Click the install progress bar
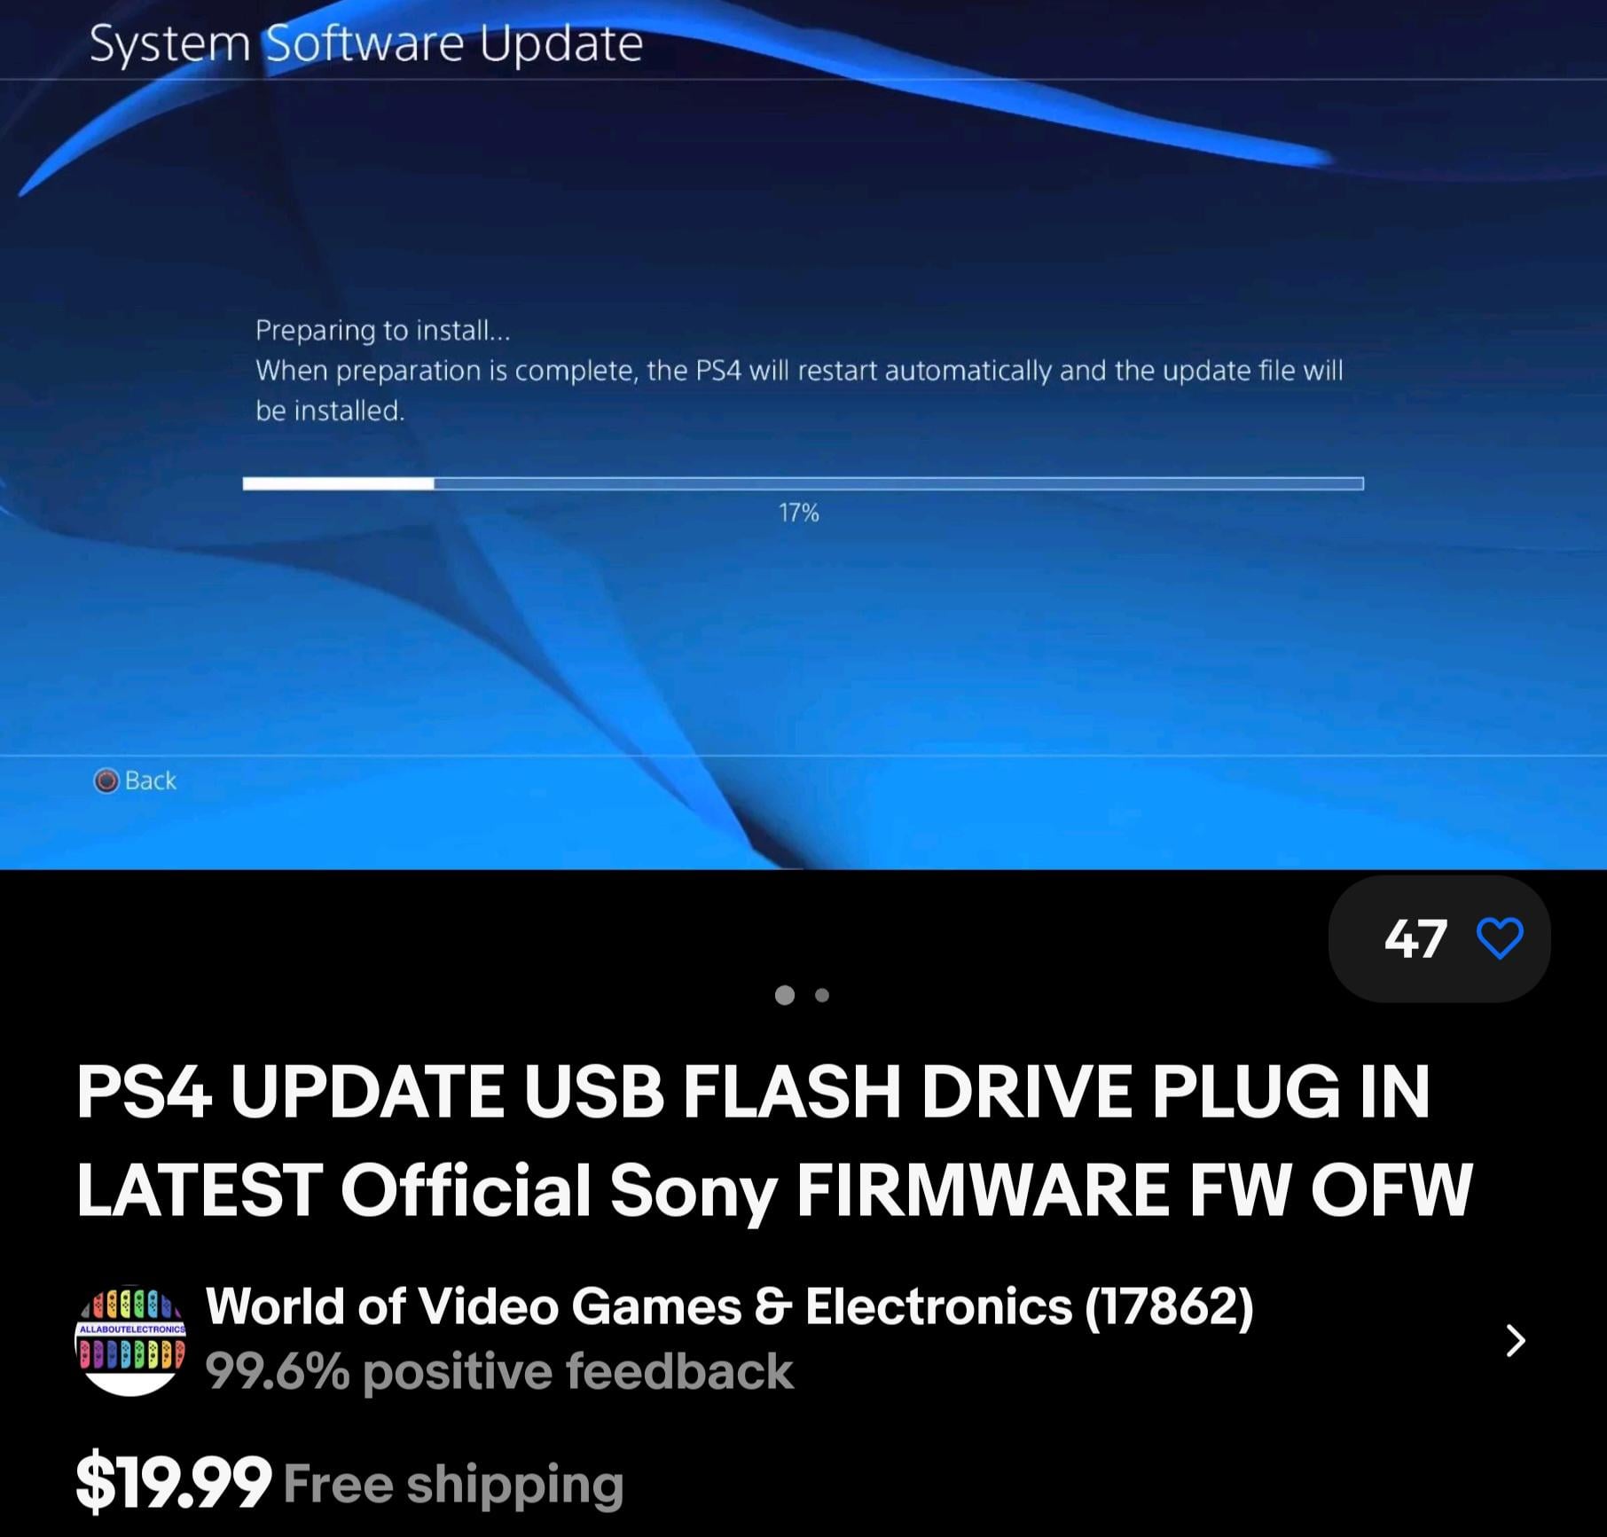The width and height of the screenshot is (1607, 1537). point(803,483)
